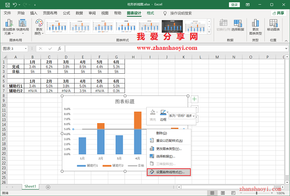This screenshot has width=290, height=196.
Task: Expand the formula bar
Action: coord(286,49)
